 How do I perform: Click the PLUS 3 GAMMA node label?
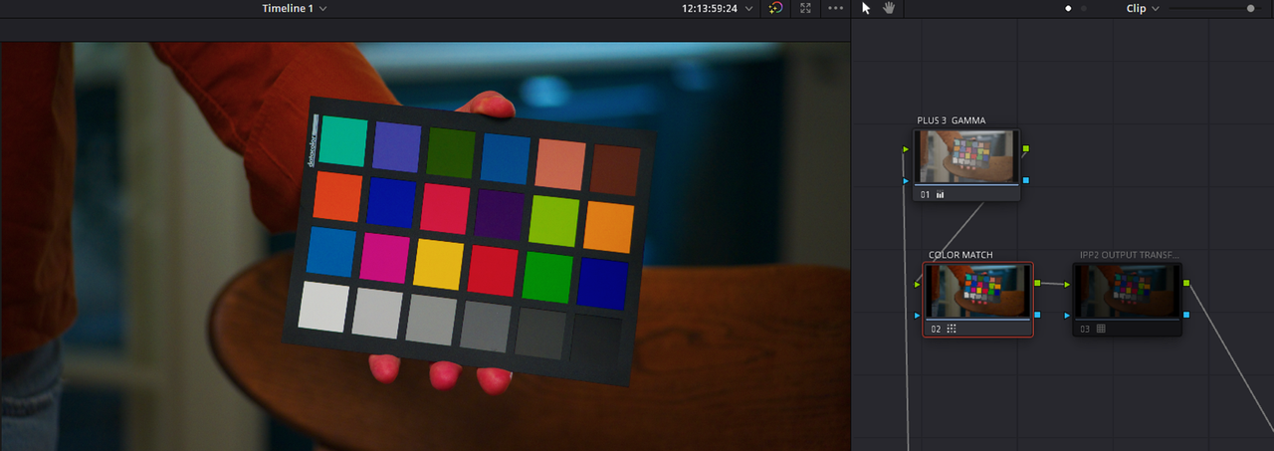(x=951, y=120)
